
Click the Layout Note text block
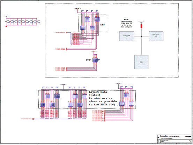pyautogui.click(x=103, y=98)
